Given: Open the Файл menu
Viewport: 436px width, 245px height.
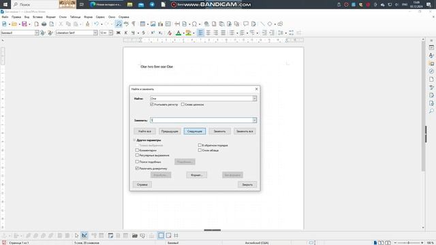Looking at the screenshot, I should 5,17.
